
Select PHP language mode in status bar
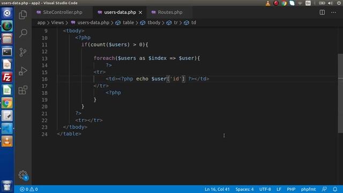(291, 189)
